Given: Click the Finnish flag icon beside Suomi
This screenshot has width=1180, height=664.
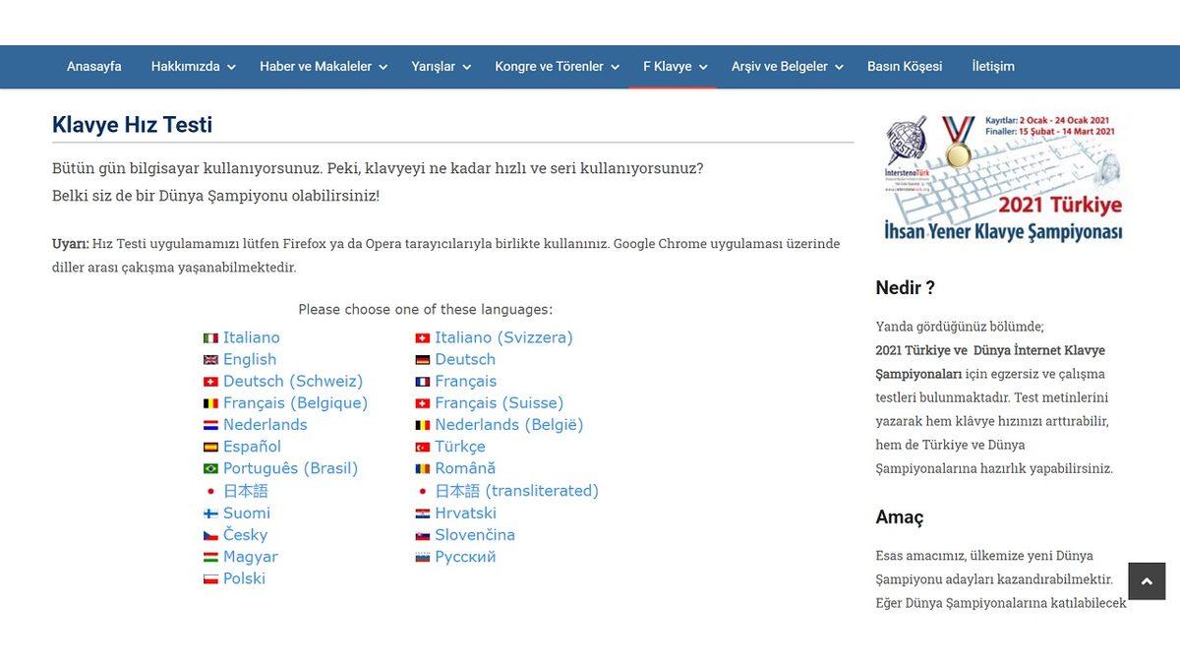Looking at the screenshot, I should (210, 513).
